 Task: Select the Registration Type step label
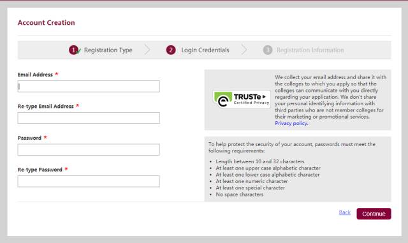[108, 50]
